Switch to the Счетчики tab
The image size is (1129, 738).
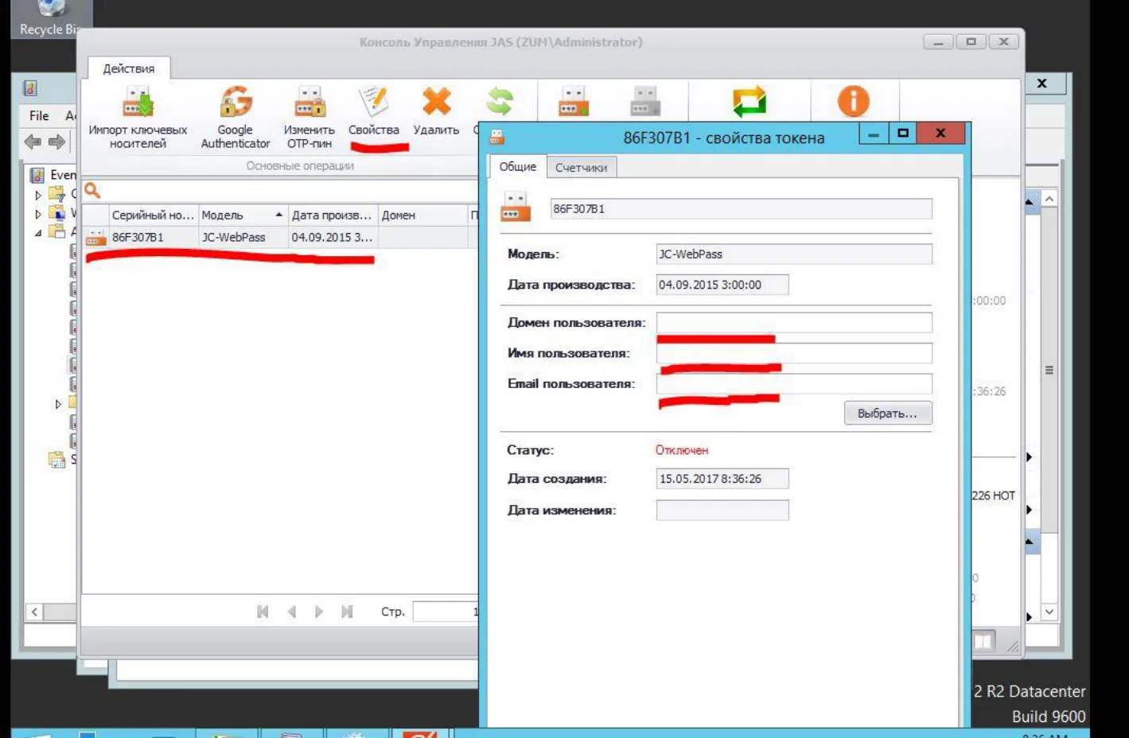click(x=581, y=167)
